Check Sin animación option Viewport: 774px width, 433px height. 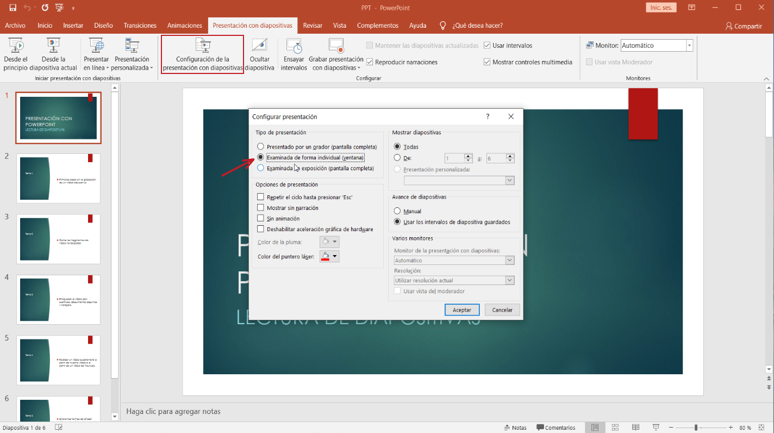(261, 218)
